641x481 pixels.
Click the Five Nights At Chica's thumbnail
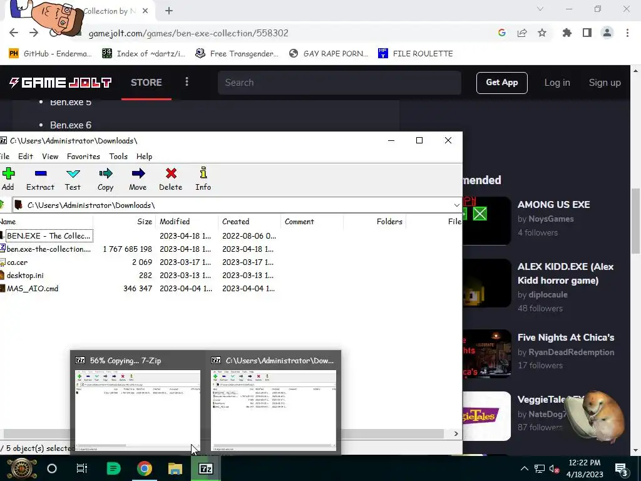click(486, 354)
